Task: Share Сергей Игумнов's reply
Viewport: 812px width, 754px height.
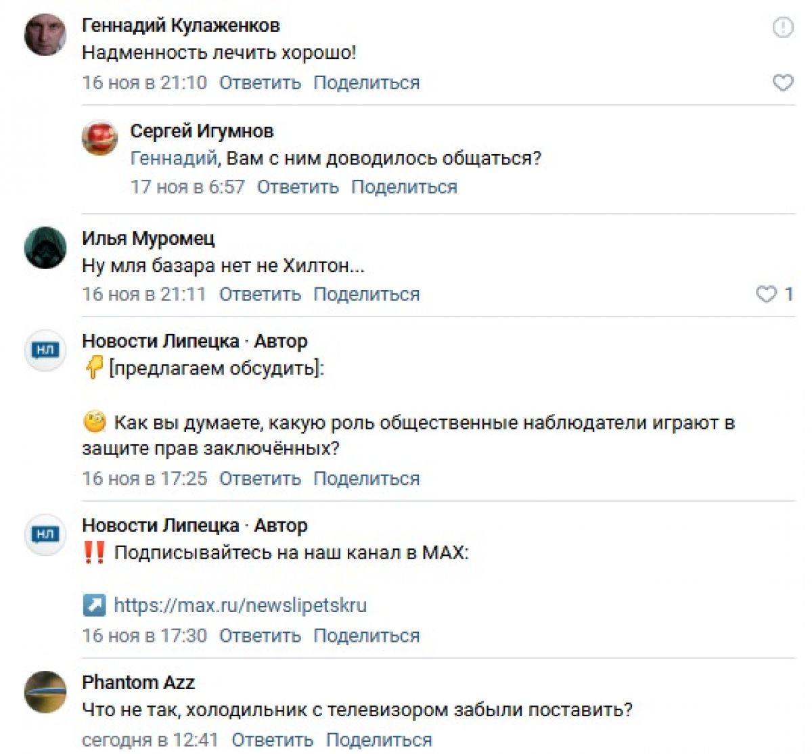Action: 404,187
